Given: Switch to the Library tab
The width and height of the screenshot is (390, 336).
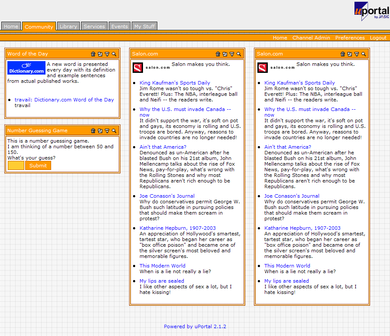Looking at the screenshot, I should tap(68, 26).
